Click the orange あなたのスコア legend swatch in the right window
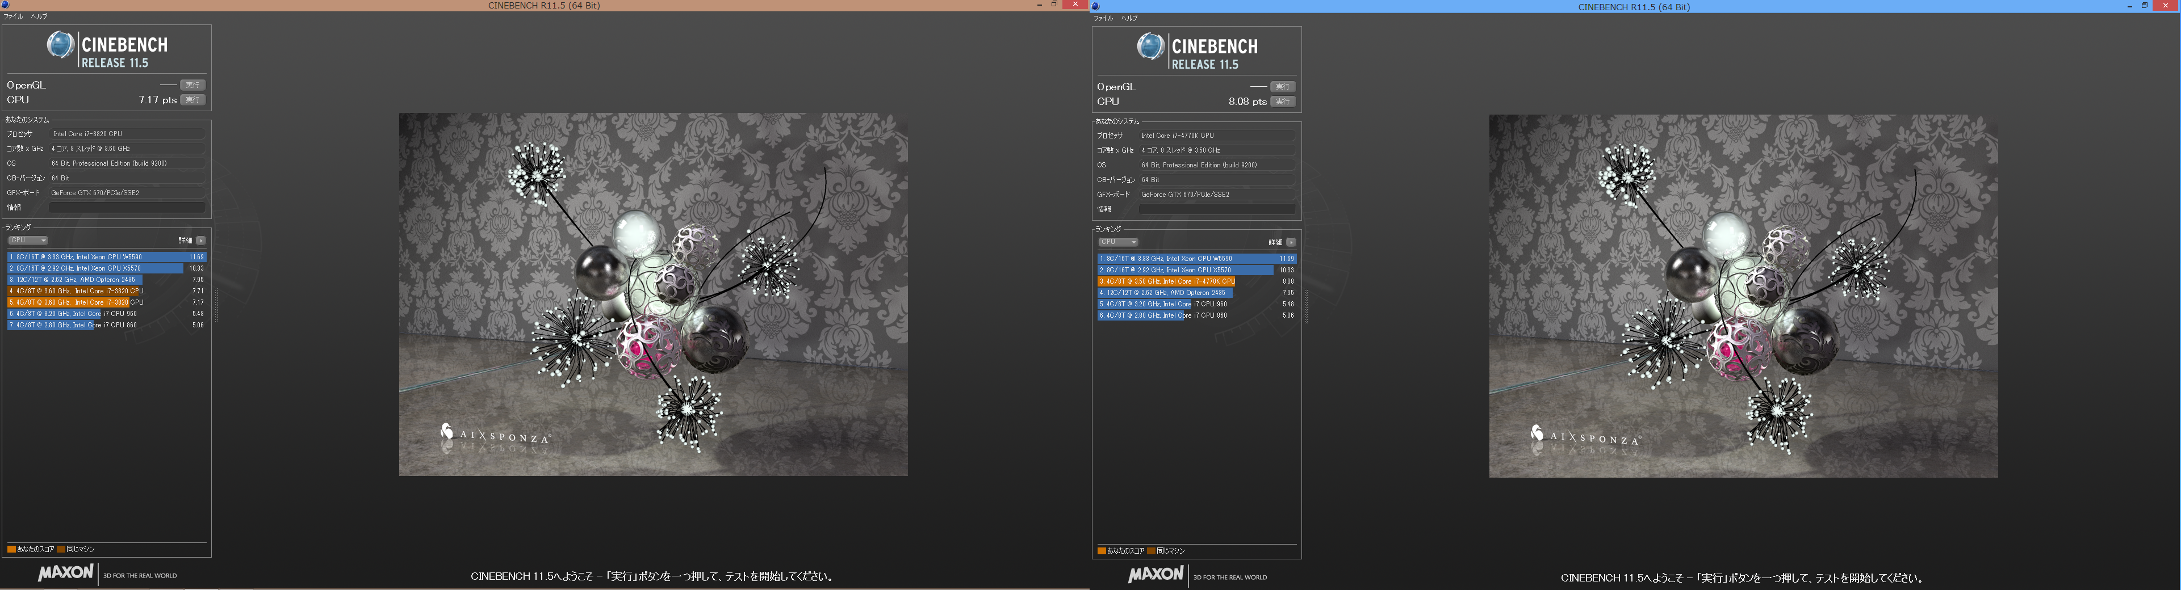 click(x=1102, y=551)
